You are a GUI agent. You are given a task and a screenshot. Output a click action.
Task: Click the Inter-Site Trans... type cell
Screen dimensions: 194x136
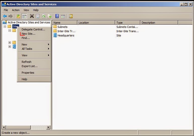pos(127,31)
